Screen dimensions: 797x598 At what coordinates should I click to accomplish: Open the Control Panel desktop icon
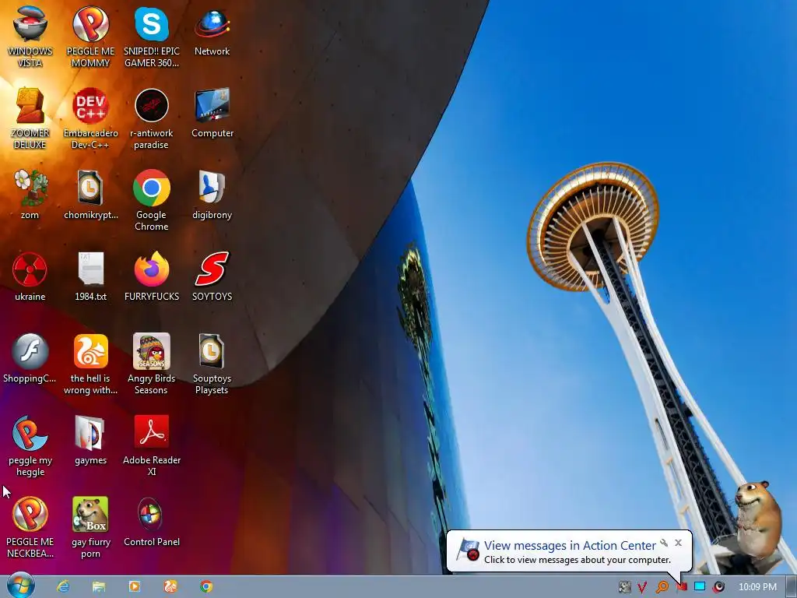[x=152, y=522]
